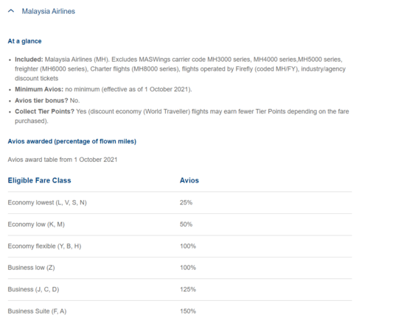Click the Eligible Fare Class column header
Viewport: 393px width, 320px height.
coord(39,180)
